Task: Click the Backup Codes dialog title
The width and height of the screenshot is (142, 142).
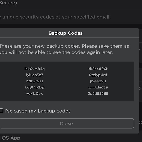Action: click(65, 33)
